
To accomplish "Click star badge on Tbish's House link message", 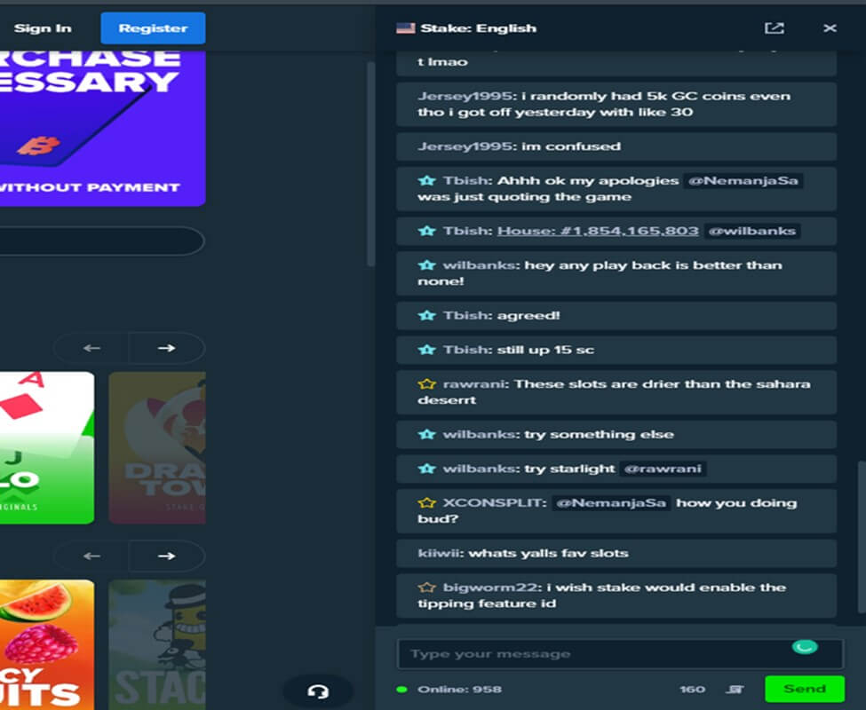I will 426,231.
